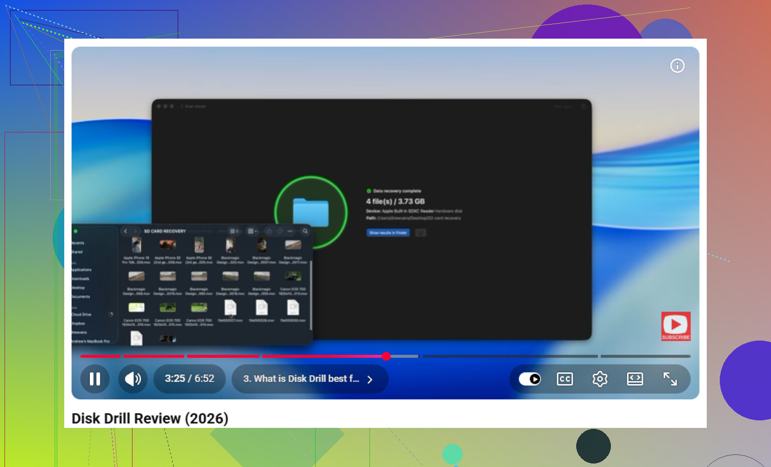Click the iCloud Drive storage pie icon
Viewport: 771px width, 467px height.
[111, 315]
